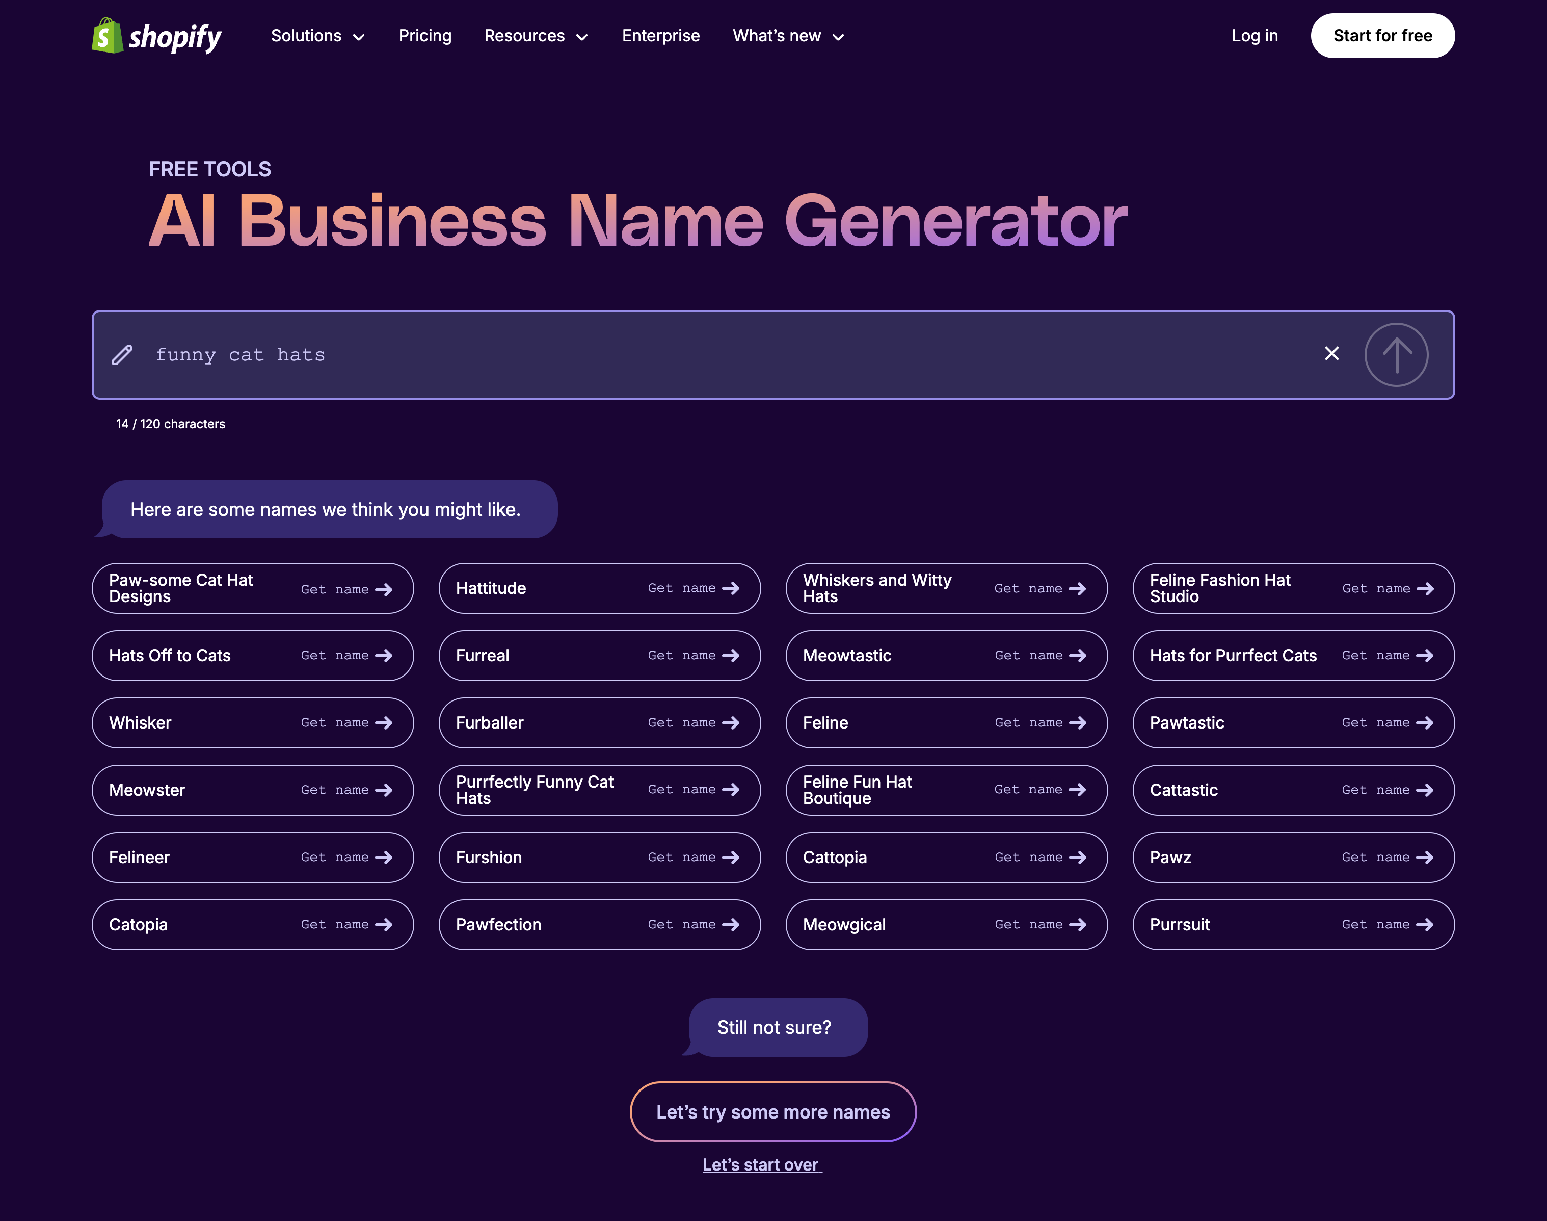Click the FREE TOOLS label

pyautogui.click(x=210, y=169)
